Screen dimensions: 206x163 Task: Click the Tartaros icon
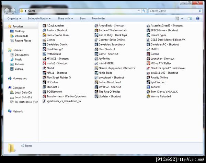[148, 87]
